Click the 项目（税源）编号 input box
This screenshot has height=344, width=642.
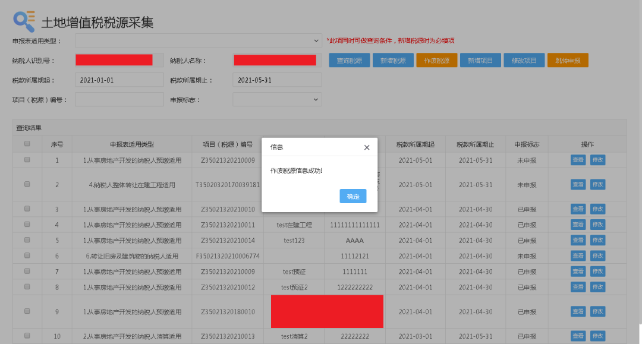coord(119,99)
